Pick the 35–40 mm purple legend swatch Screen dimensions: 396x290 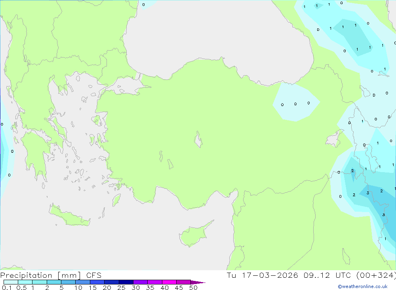pos(155,282)
